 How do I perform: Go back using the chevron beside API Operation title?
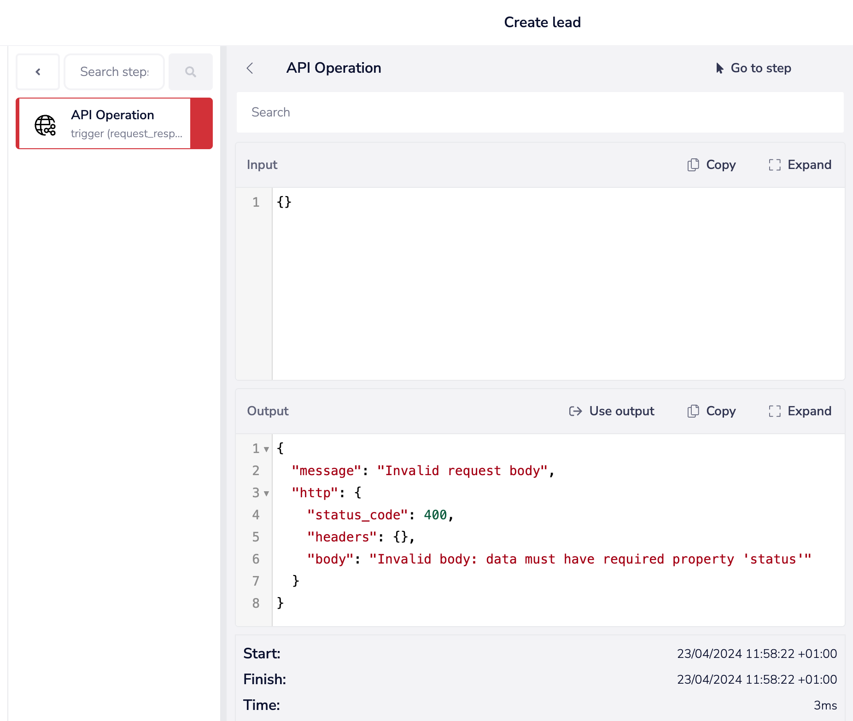point(250,68)
